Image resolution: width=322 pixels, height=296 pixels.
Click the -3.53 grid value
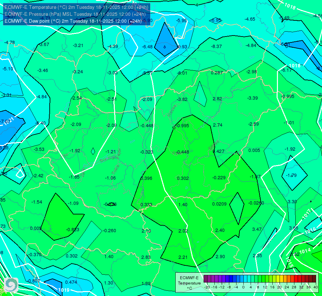point(39,149)
